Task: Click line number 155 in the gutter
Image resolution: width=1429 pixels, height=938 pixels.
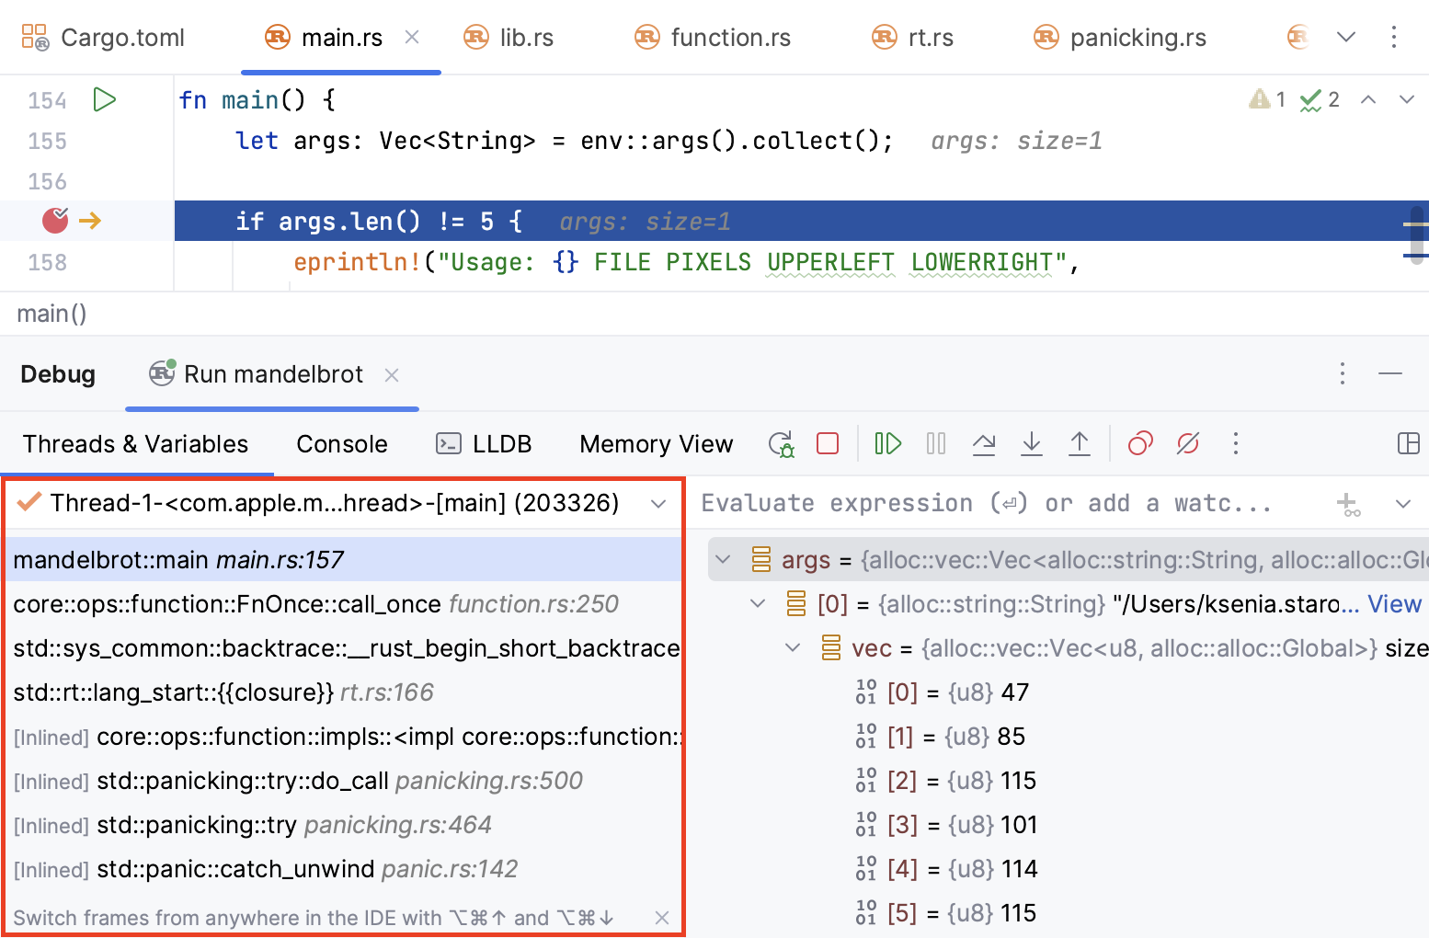Action: (47, 141)
